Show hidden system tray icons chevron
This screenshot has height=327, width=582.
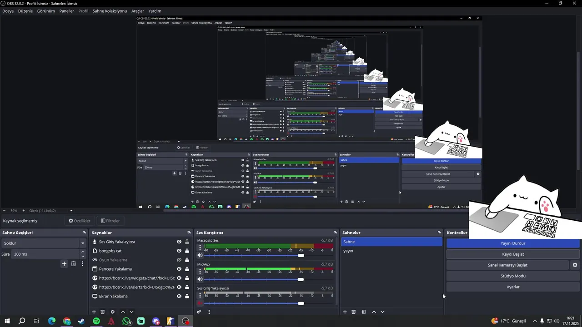click(535, 321)
